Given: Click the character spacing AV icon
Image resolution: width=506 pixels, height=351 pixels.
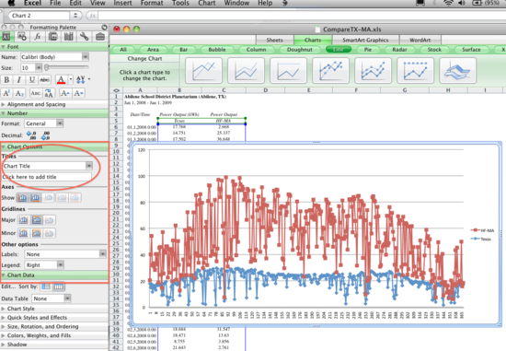Looking at the screenshot, I should pos(82,79).
